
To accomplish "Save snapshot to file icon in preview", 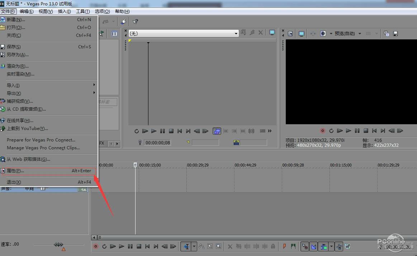I will pos(395,34).
